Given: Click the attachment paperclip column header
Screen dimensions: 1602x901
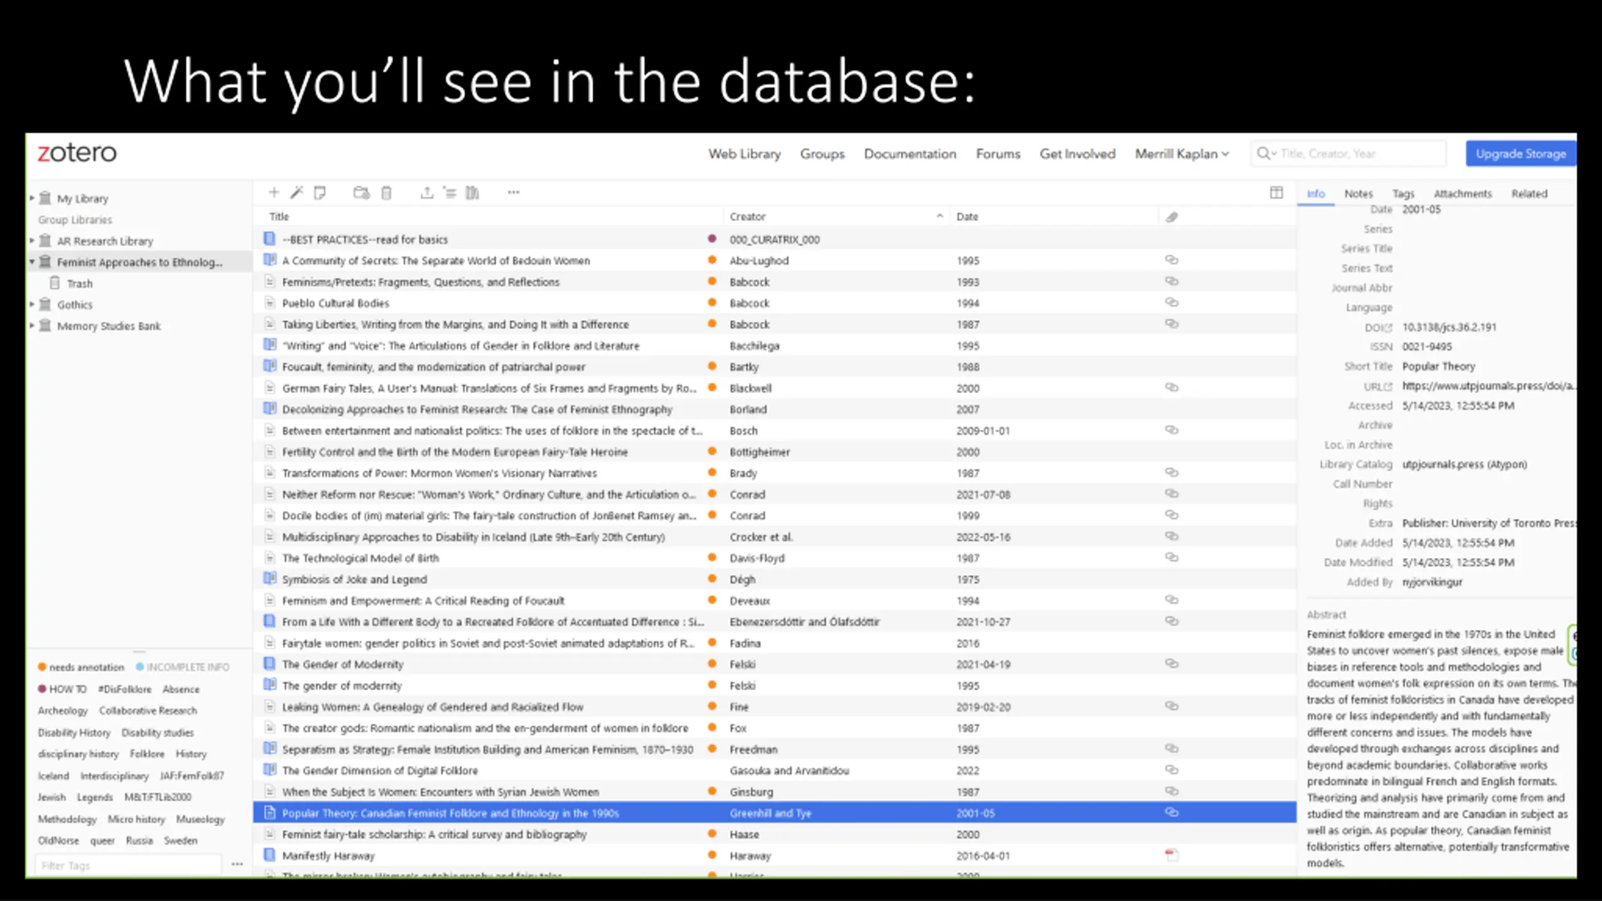Looking at the screenshot, I should [1171, 217].
